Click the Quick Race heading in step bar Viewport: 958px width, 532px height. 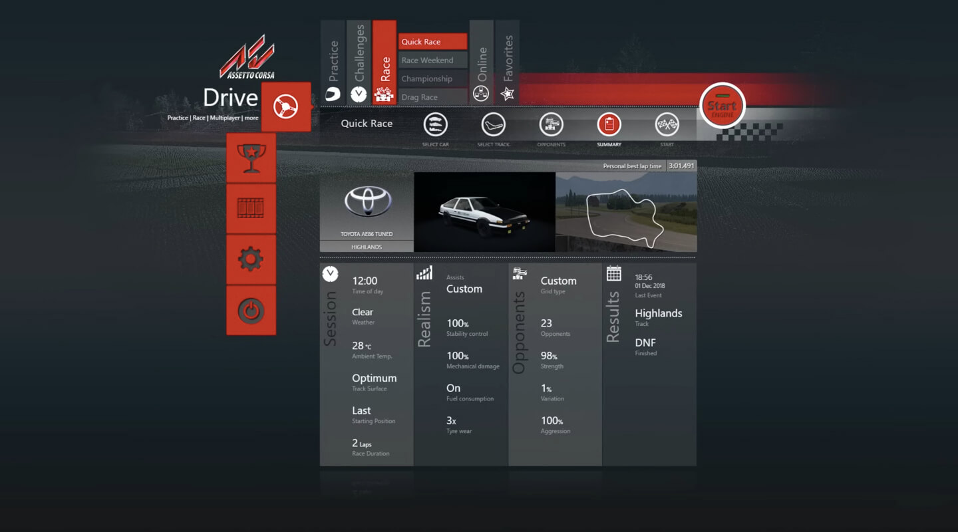click(367, 124)
